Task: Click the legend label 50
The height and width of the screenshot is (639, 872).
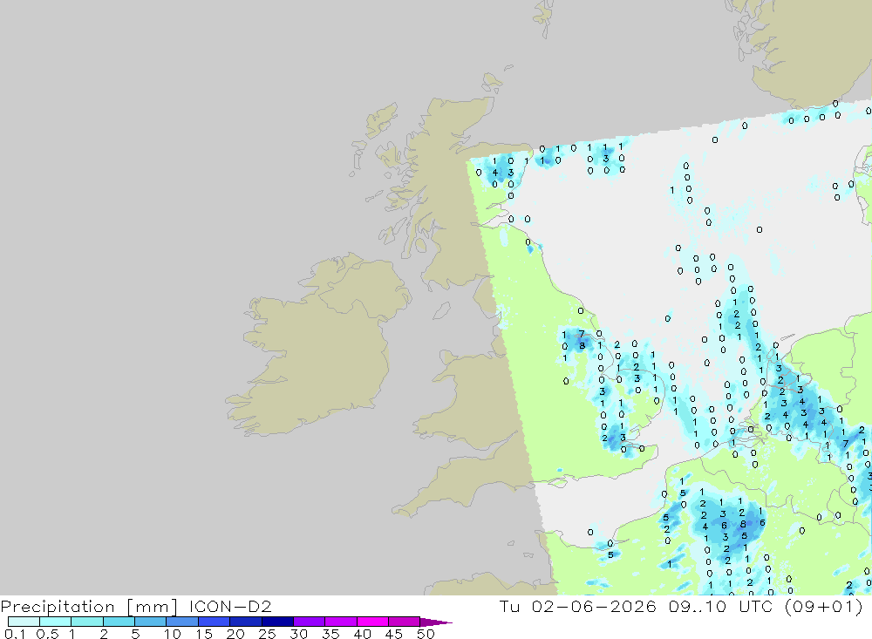Action: (426, 634)
